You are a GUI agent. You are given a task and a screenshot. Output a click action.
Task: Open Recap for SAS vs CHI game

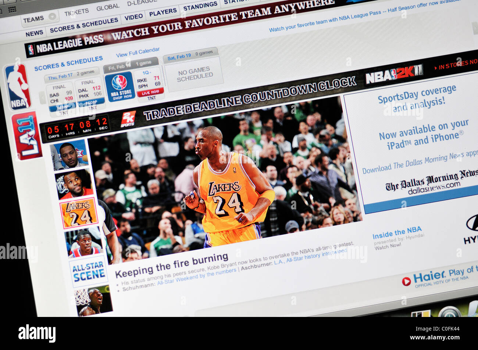(x=63, y=108)
